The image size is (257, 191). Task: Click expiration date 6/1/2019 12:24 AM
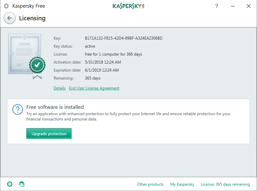coord(102,70)
